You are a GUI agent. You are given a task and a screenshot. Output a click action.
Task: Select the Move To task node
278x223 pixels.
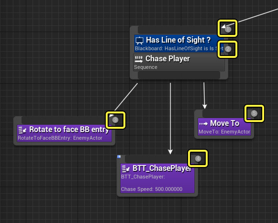[x=224, y=127]
